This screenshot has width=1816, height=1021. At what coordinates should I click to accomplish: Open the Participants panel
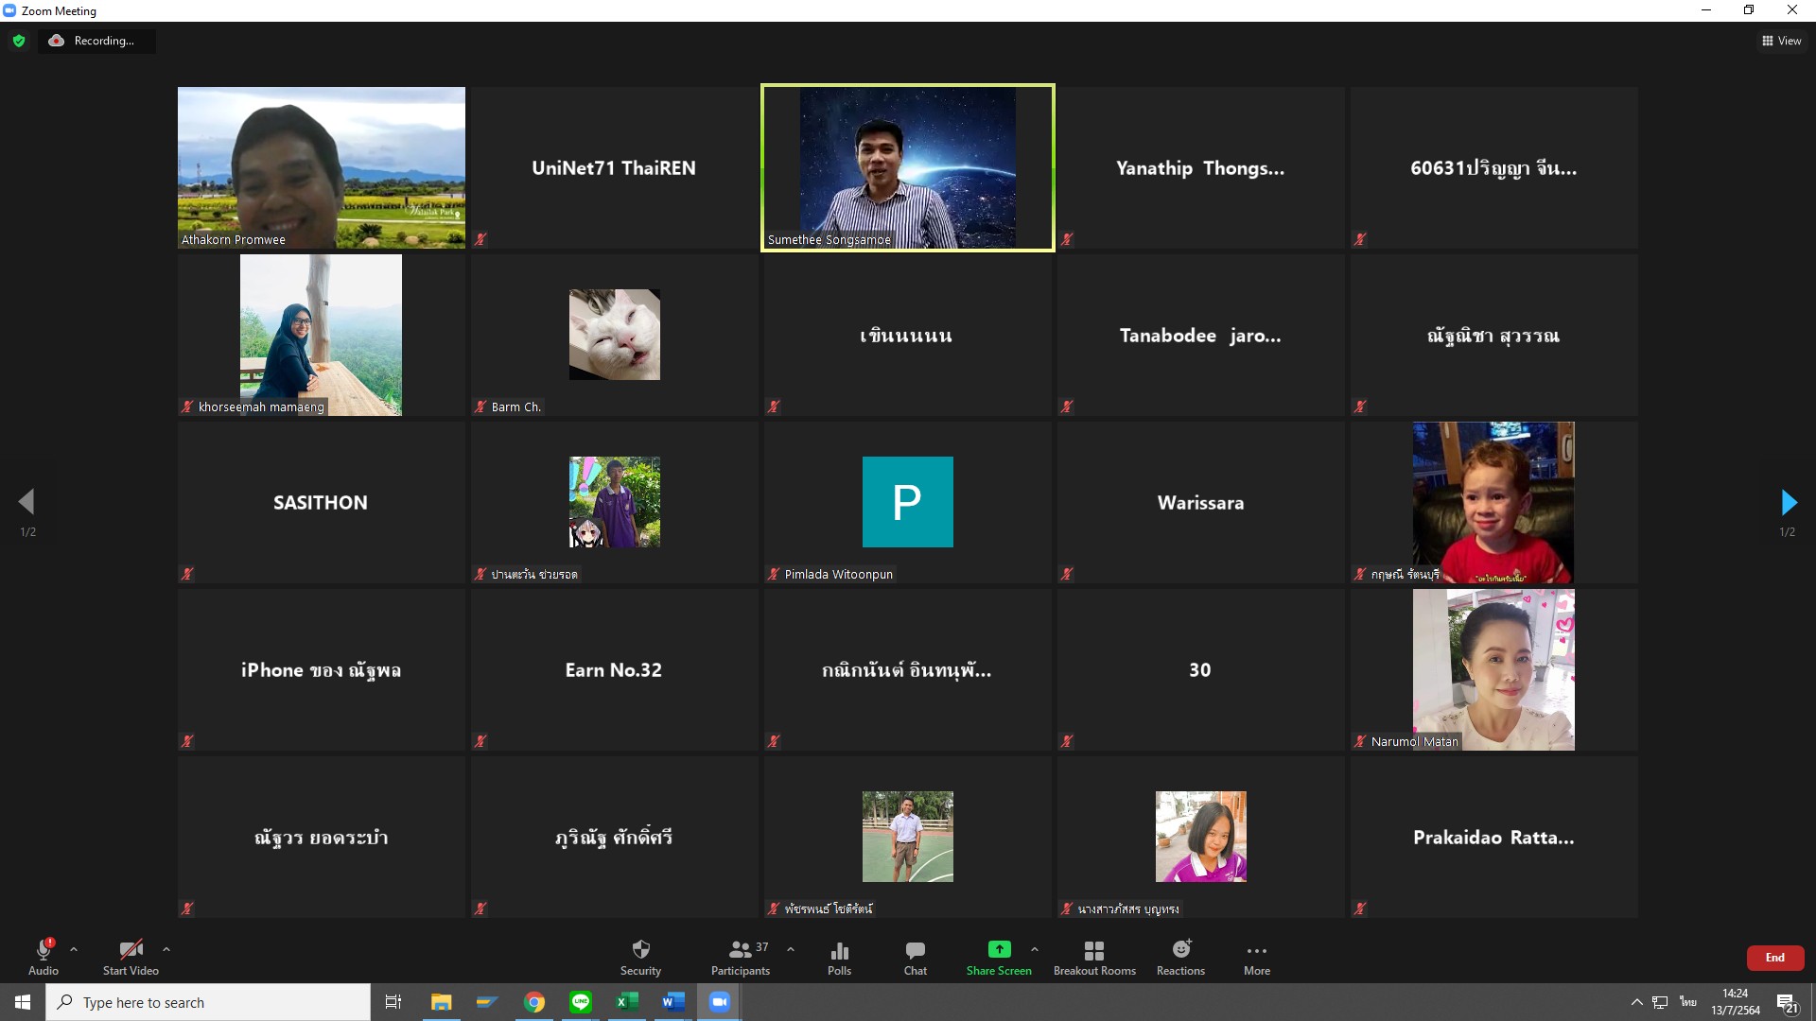741,957
